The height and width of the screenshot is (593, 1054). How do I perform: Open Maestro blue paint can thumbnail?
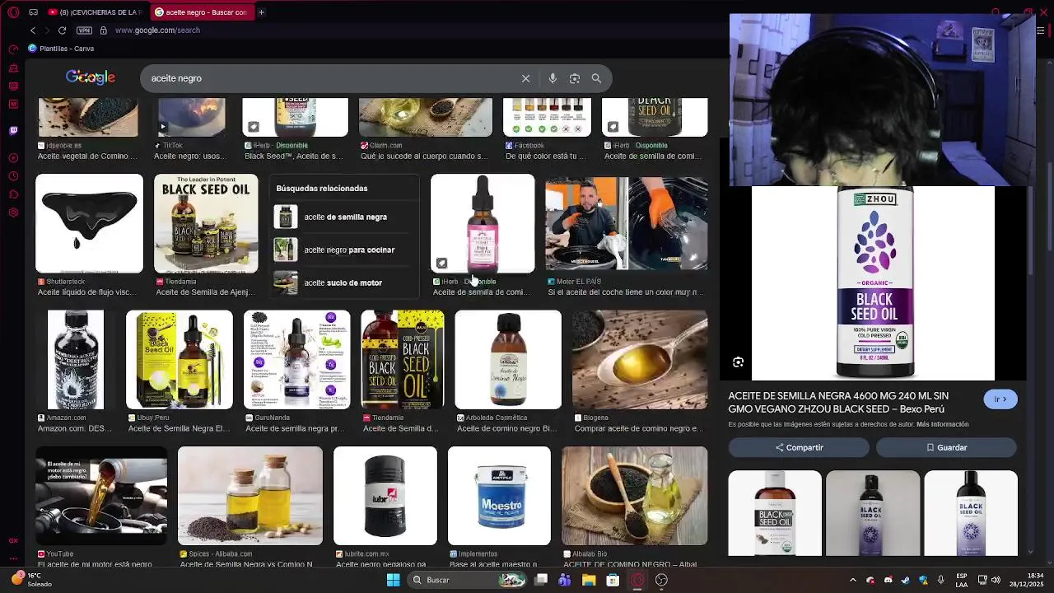(499, 496)
